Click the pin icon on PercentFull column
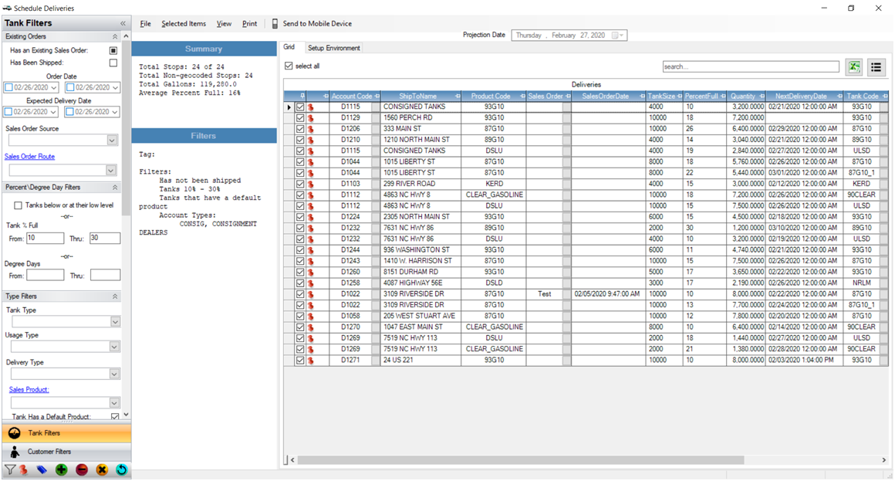This screenshot has width=895, height=481. click(x=723, y=96)
